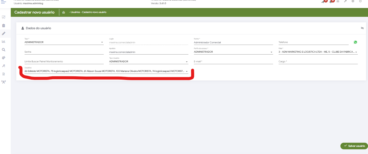
Task: Click the Salvar usuário button
Action: pos(354,146)
